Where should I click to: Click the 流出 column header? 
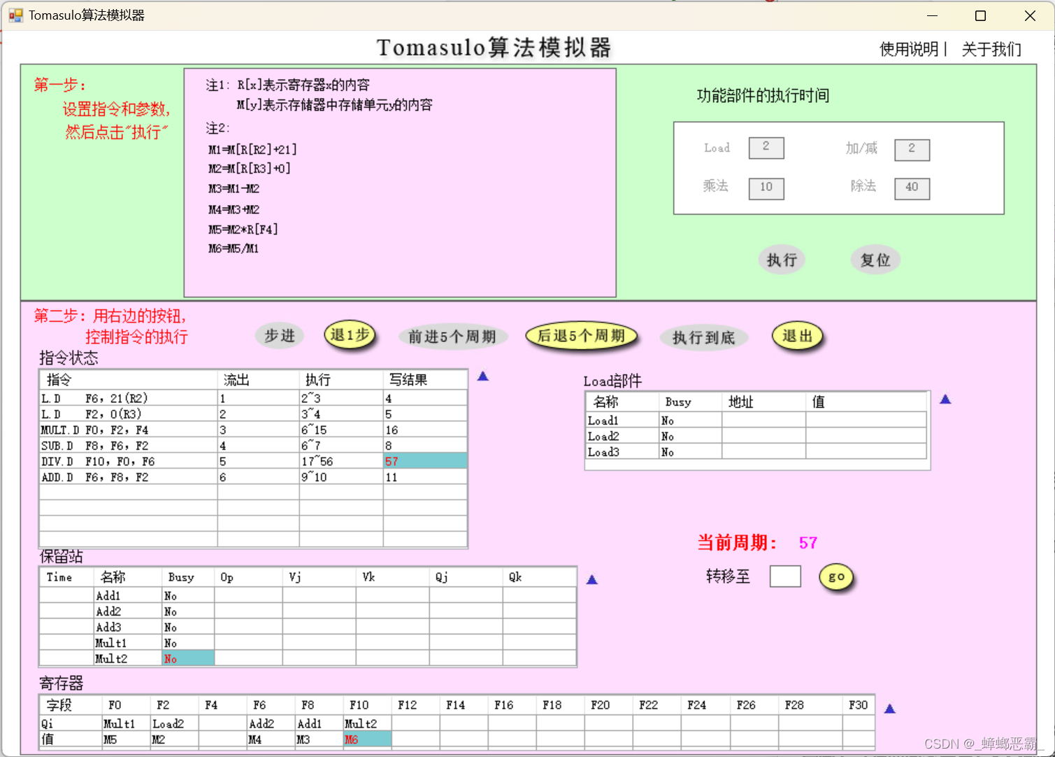click(259, 380)
